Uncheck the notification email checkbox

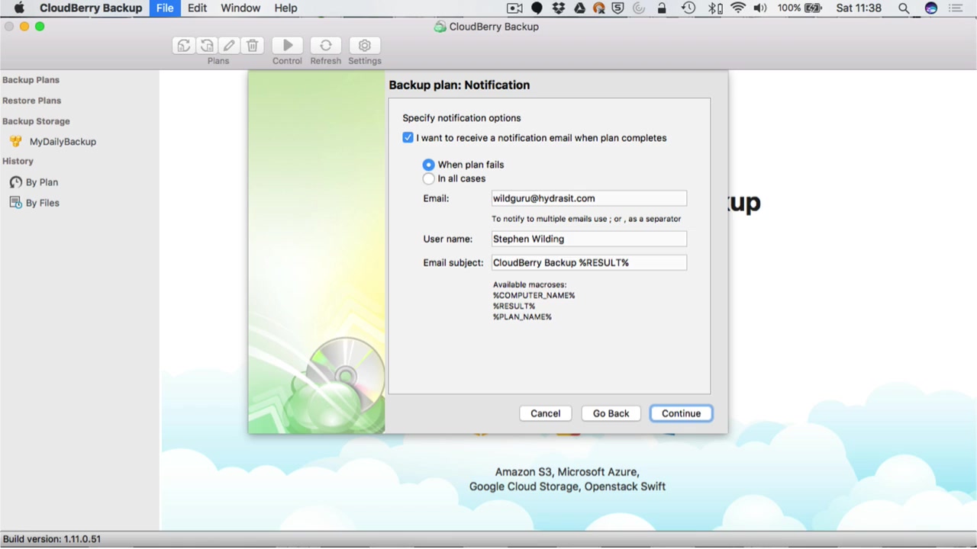click(408, 138)
